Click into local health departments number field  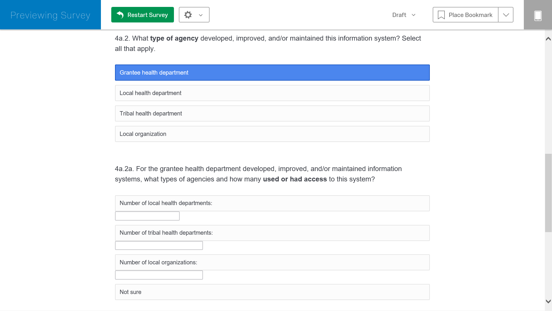coord(147,216)
